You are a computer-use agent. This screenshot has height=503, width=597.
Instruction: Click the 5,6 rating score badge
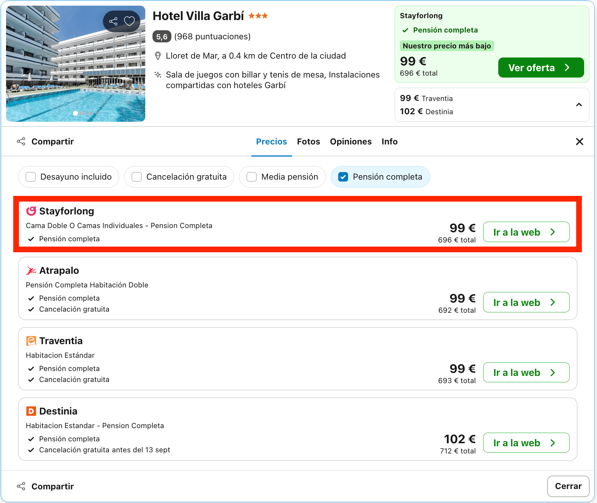[x=162, y=37]
